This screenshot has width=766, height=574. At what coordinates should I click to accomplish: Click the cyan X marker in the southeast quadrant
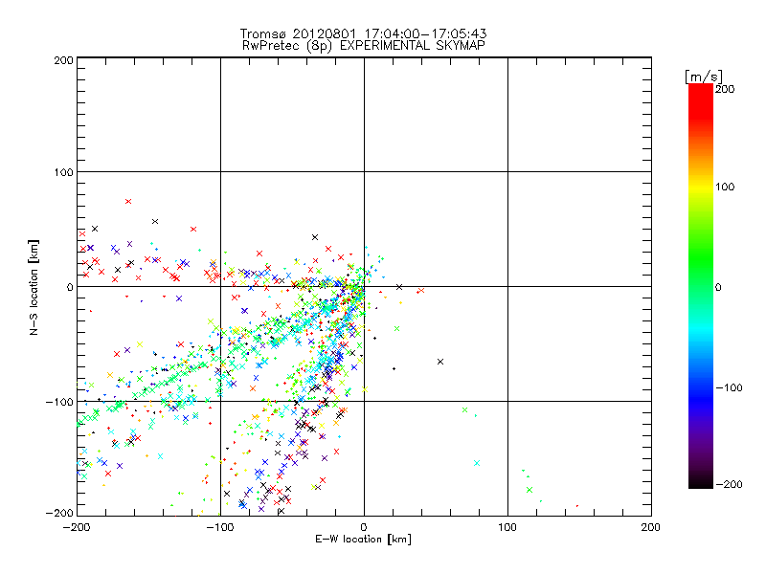[477, 463]
